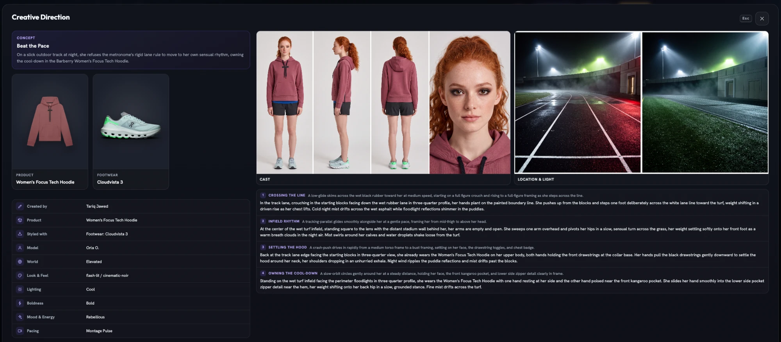Click the palette icon beside Look & Feel
The height and width of the screenshot is (342, 781).
20,276
